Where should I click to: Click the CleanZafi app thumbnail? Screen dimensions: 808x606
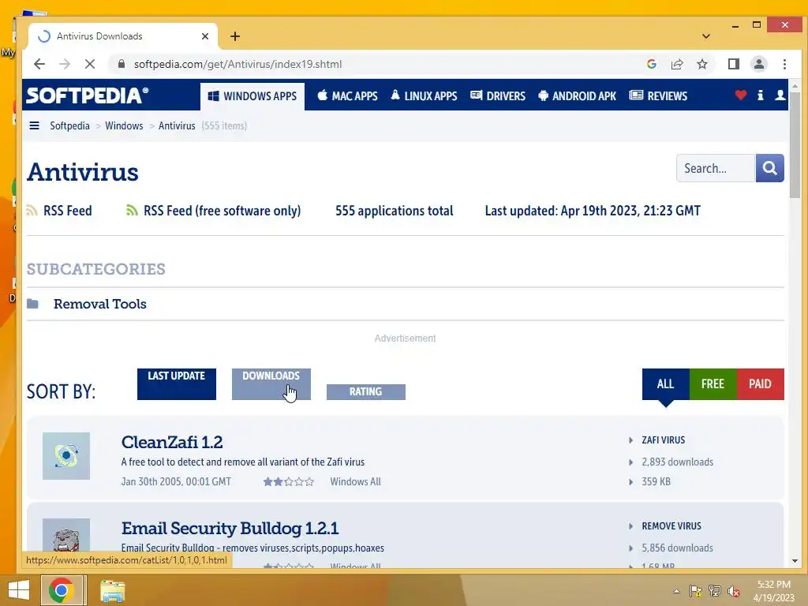(66, 456)
